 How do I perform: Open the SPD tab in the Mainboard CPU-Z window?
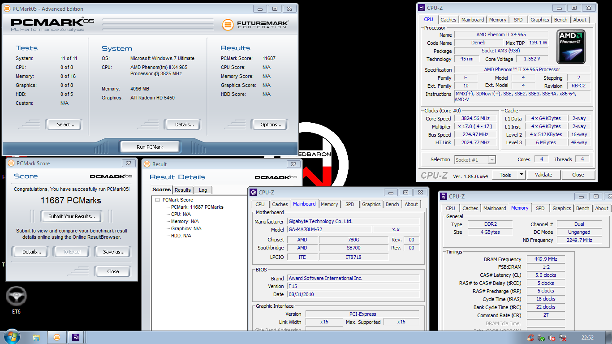[349, 204]
